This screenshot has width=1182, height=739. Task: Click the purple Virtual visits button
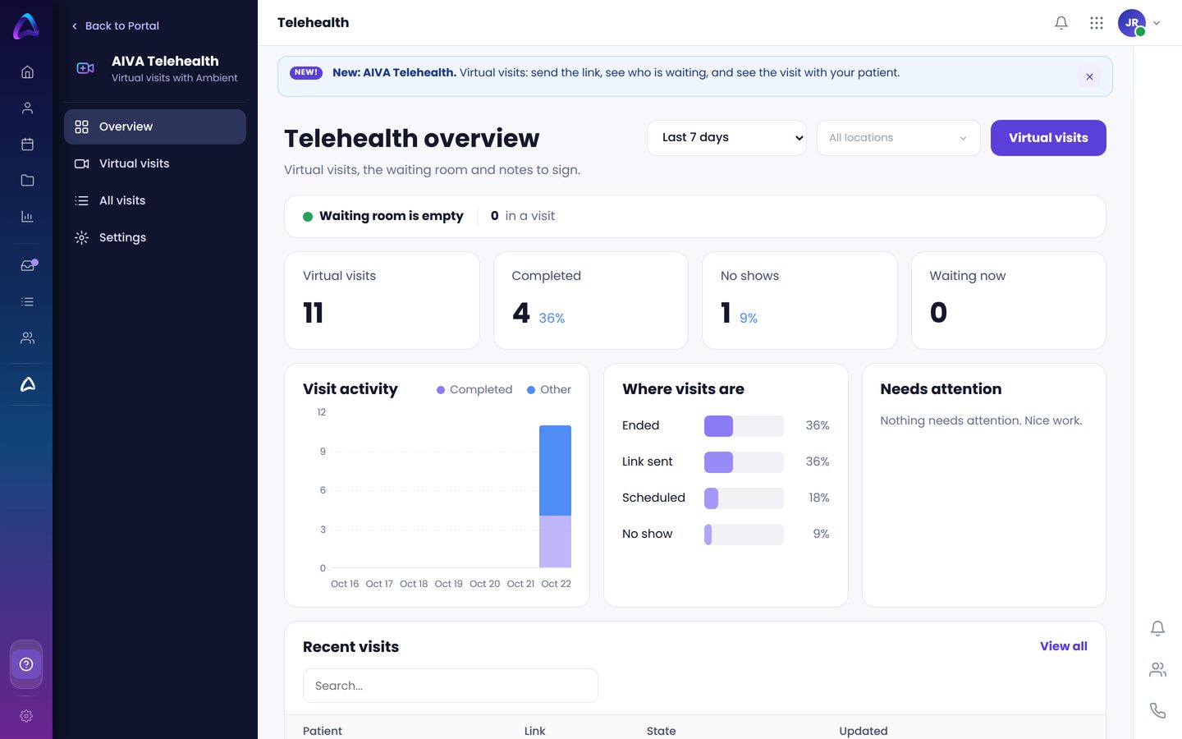(x=1048, y=138)
